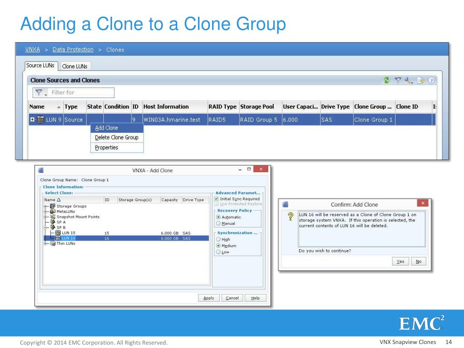Viewport: 464px width, 348px height.
Task: Click the Help button in Add Clone dialog
Action: coord(256,298)
